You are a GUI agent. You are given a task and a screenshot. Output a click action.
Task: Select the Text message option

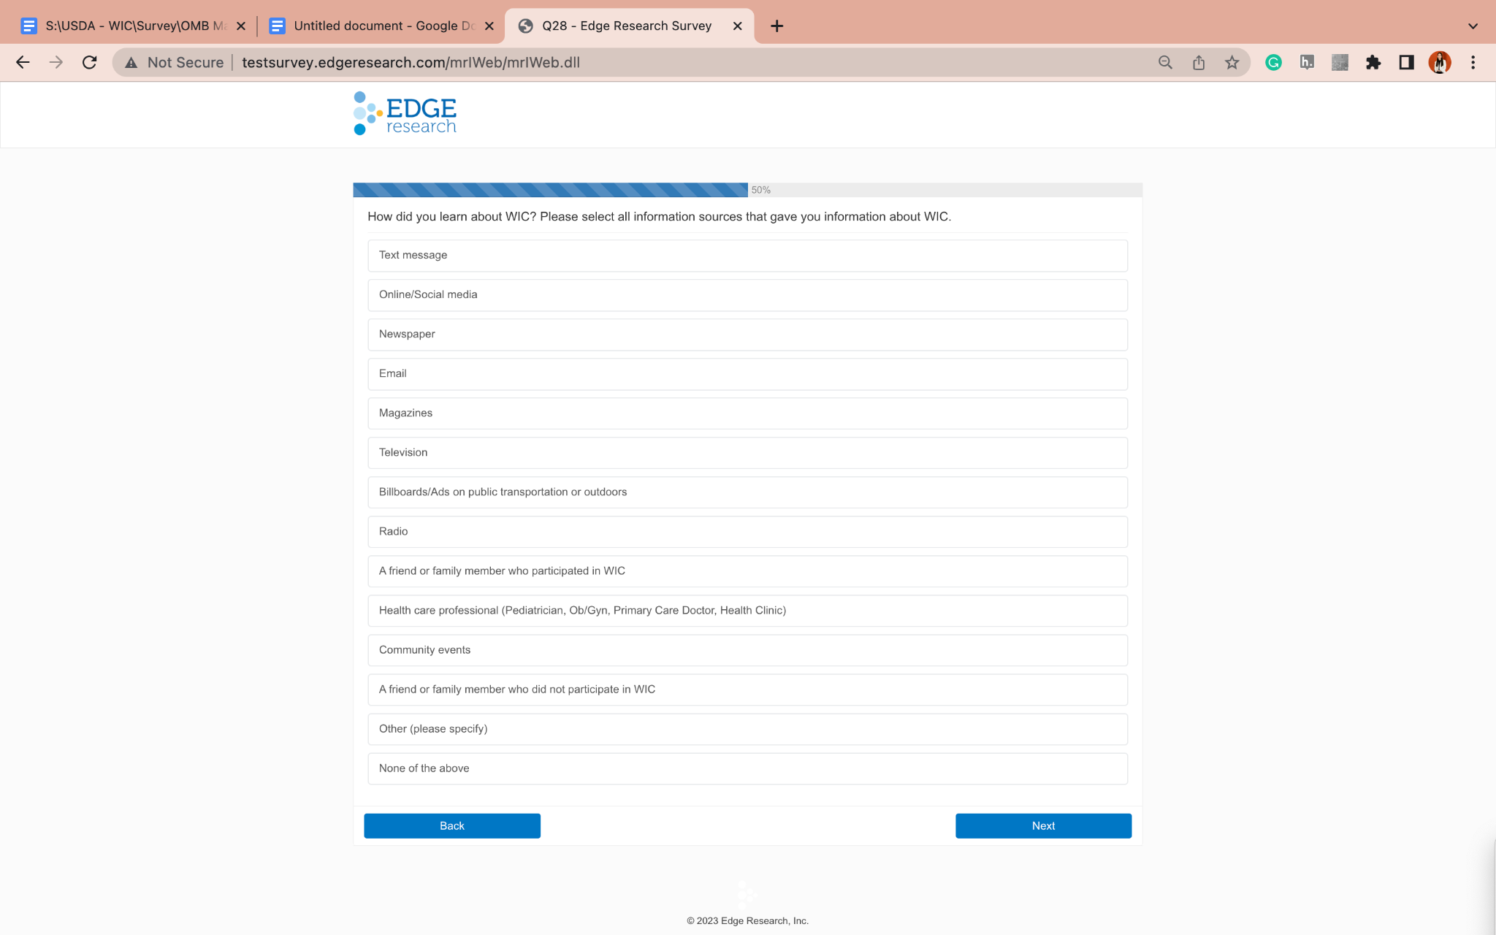[747, 256]
